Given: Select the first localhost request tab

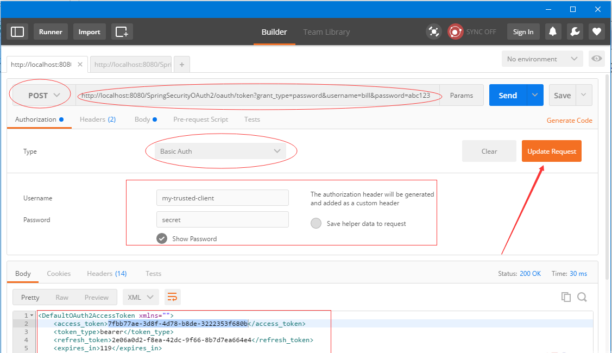Looking at the screenshot, I should 41,65.
